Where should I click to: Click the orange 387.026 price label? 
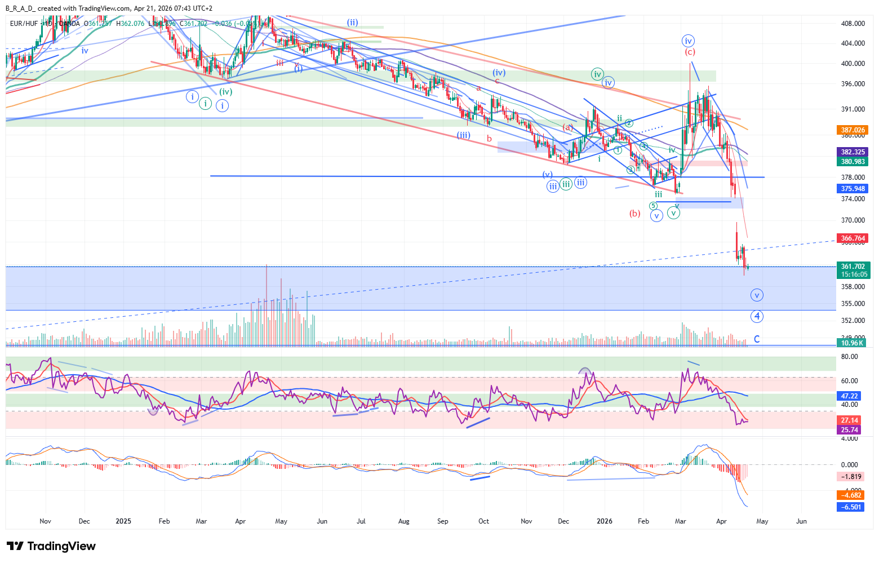[x=853, y=130]
